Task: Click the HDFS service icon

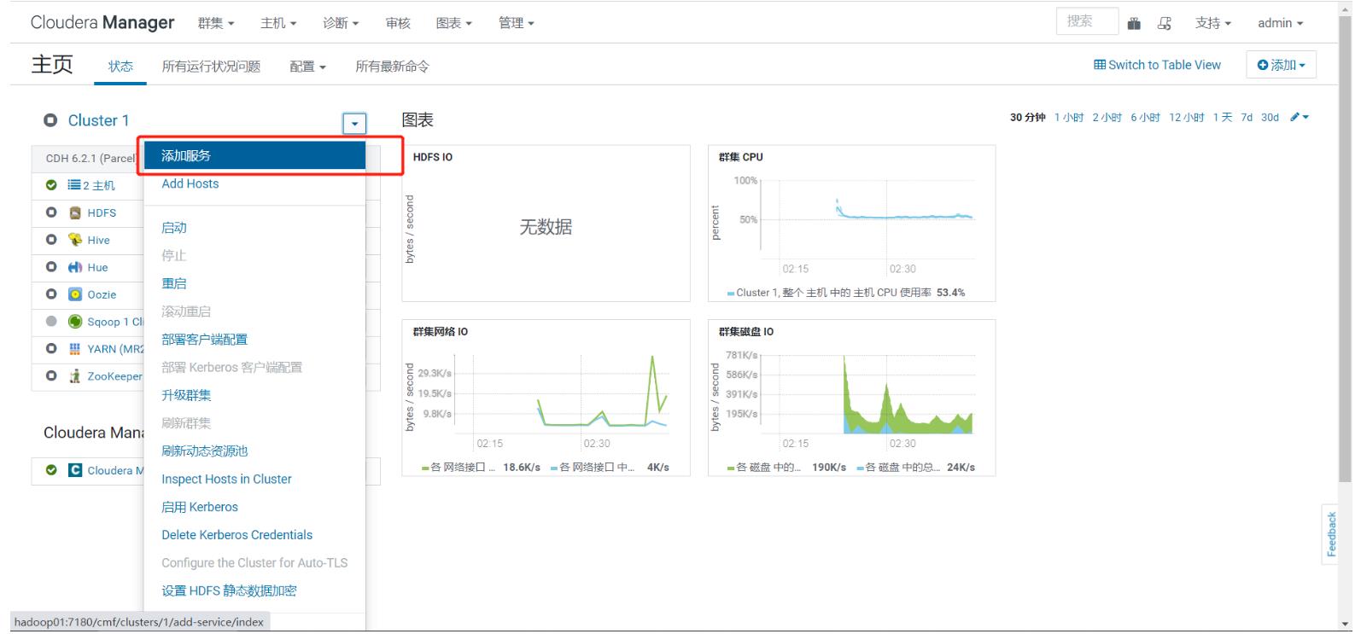Action: (75, 212)
